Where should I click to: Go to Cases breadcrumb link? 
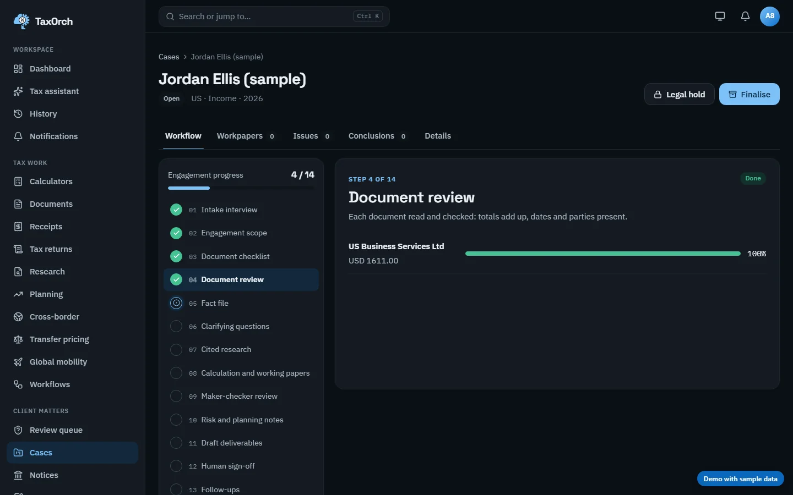click(x=169, y=57)
